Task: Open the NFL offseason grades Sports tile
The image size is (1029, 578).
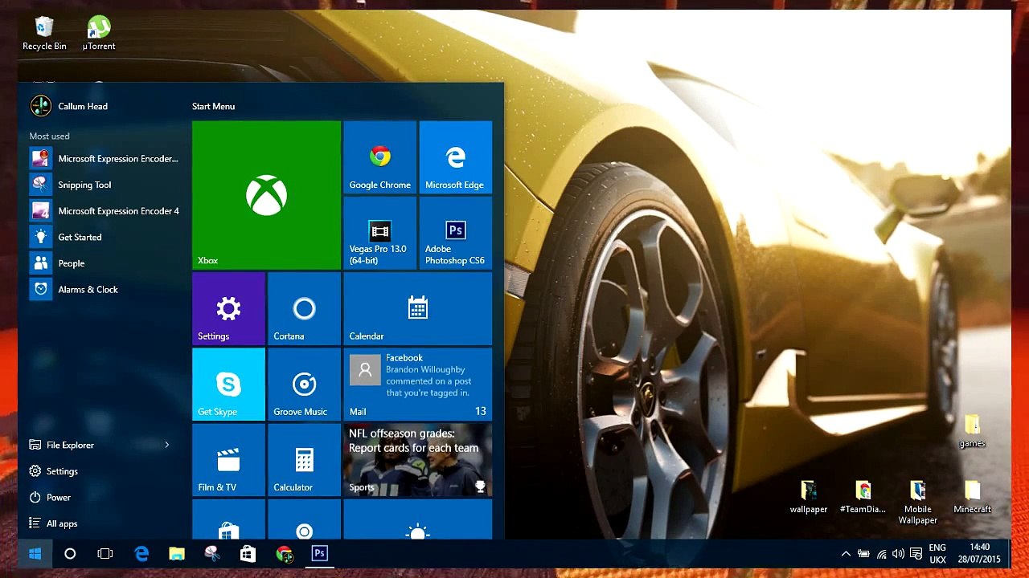Action: point(417,460)
